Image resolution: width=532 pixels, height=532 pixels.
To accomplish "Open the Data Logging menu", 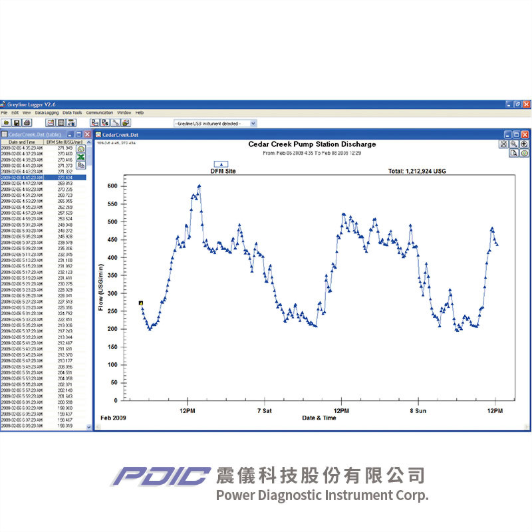I will point(47,113).
